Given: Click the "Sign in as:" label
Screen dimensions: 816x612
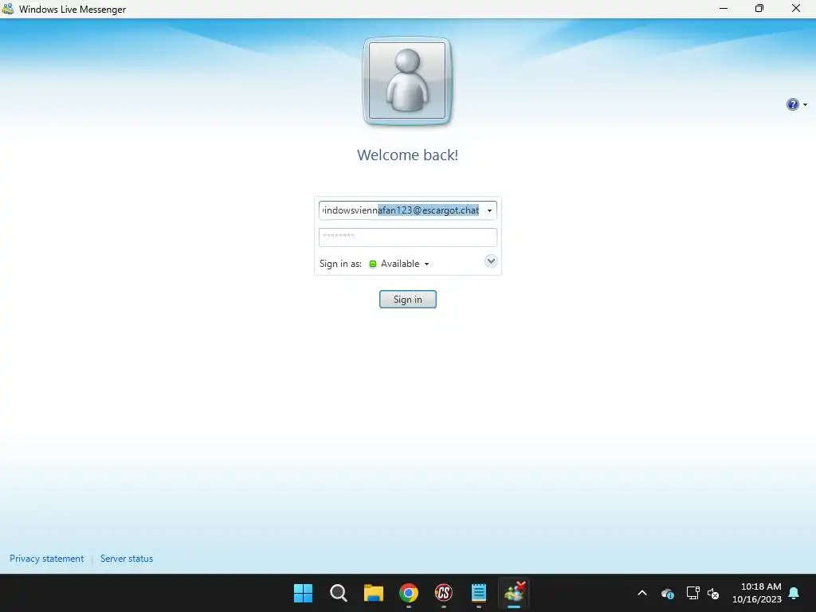Looking at the screenshot, I should tap(340, 264).
